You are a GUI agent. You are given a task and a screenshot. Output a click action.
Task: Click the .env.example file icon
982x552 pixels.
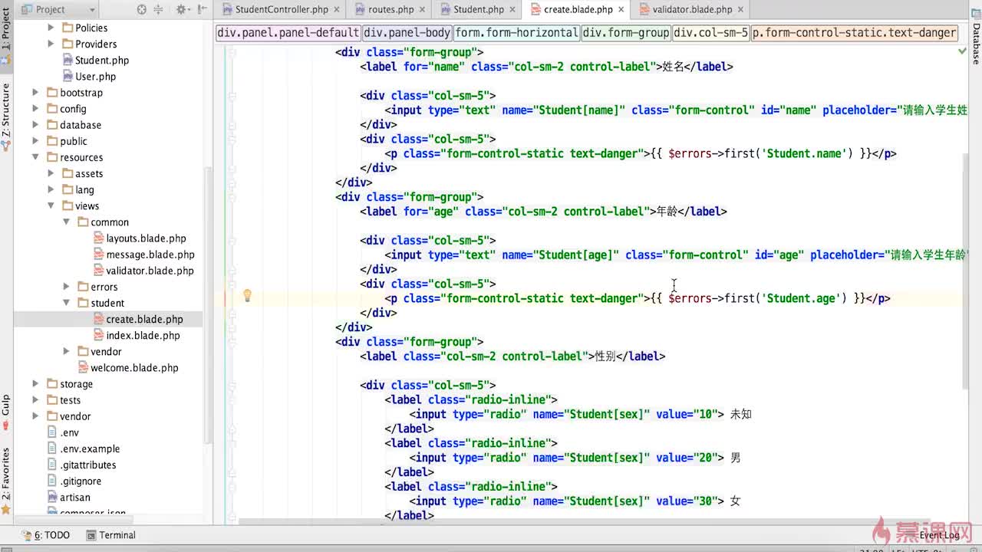point(52,449)
